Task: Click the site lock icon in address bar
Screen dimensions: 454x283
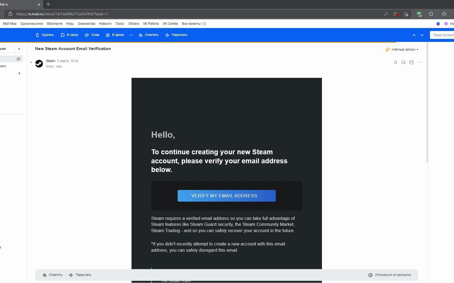Action: (x=10, y=14)
